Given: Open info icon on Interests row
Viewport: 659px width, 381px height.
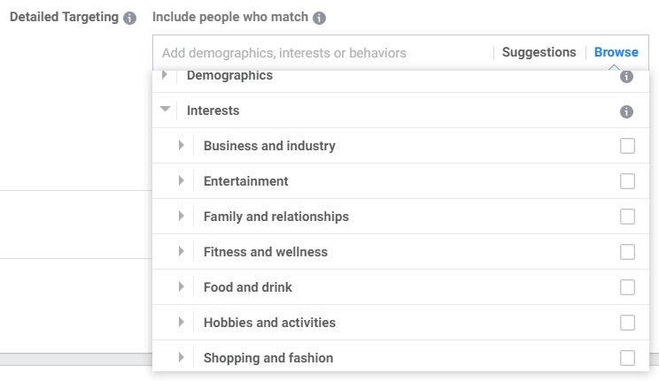Looking at the screenshot, I should pyautogui.click(x=626, y=111).
